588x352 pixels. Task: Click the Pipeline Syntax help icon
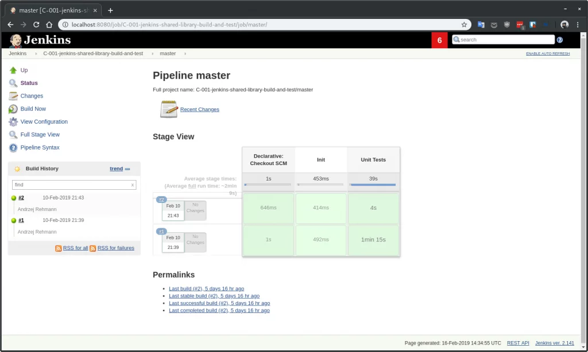(x=13, y=147)
